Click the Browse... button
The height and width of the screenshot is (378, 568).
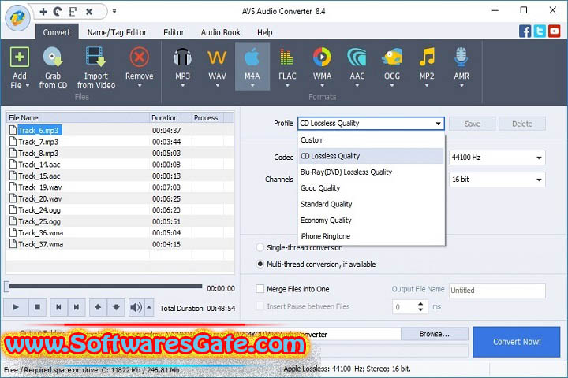tap(435, 334)
